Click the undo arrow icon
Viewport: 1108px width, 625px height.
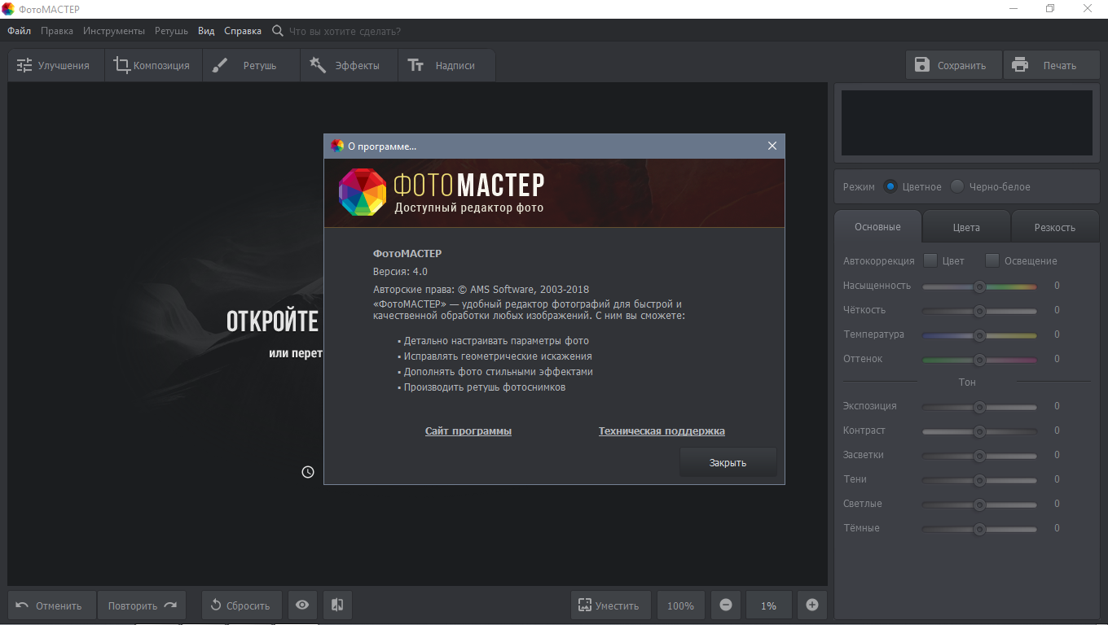tap(22, 605)
